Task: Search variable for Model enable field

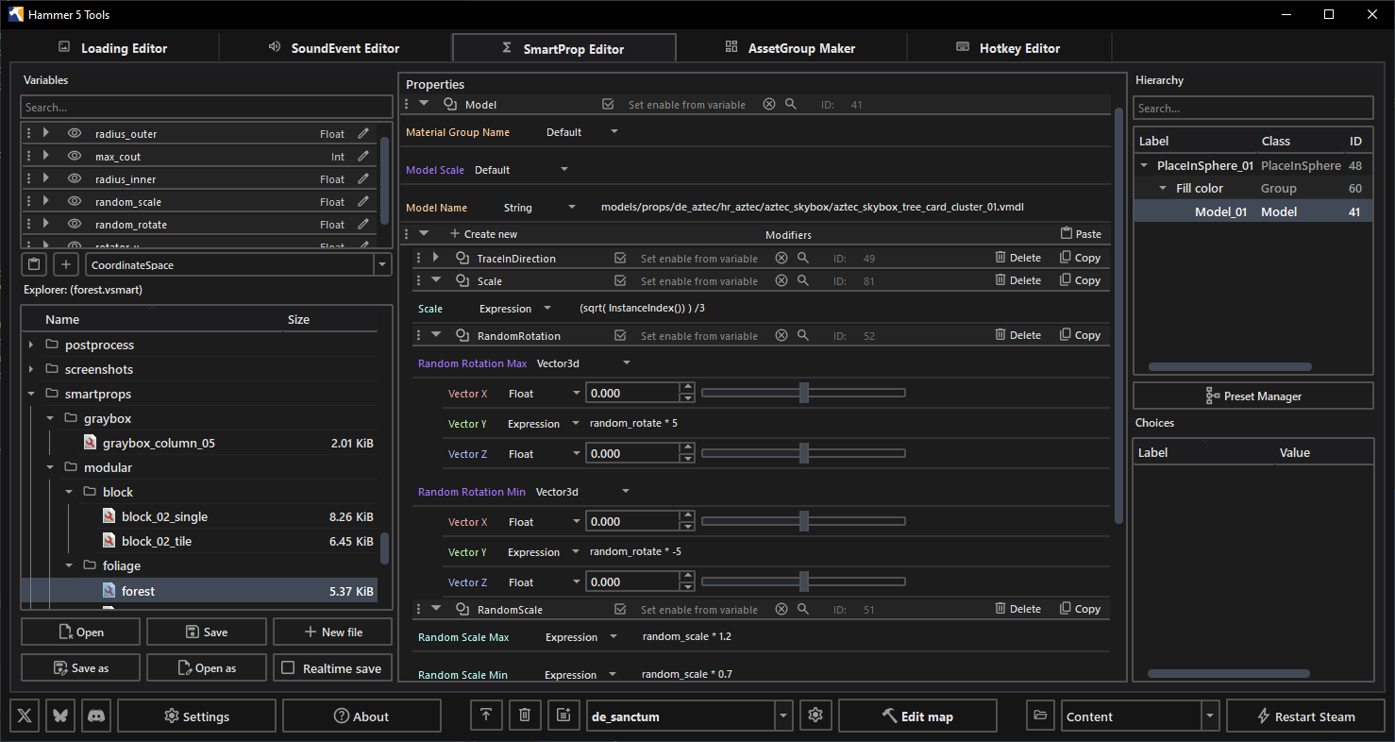Action: (791, 105)
